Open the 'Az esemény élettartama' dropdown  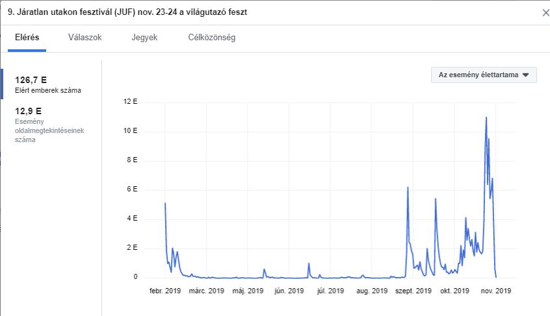(x=483, y=75)
